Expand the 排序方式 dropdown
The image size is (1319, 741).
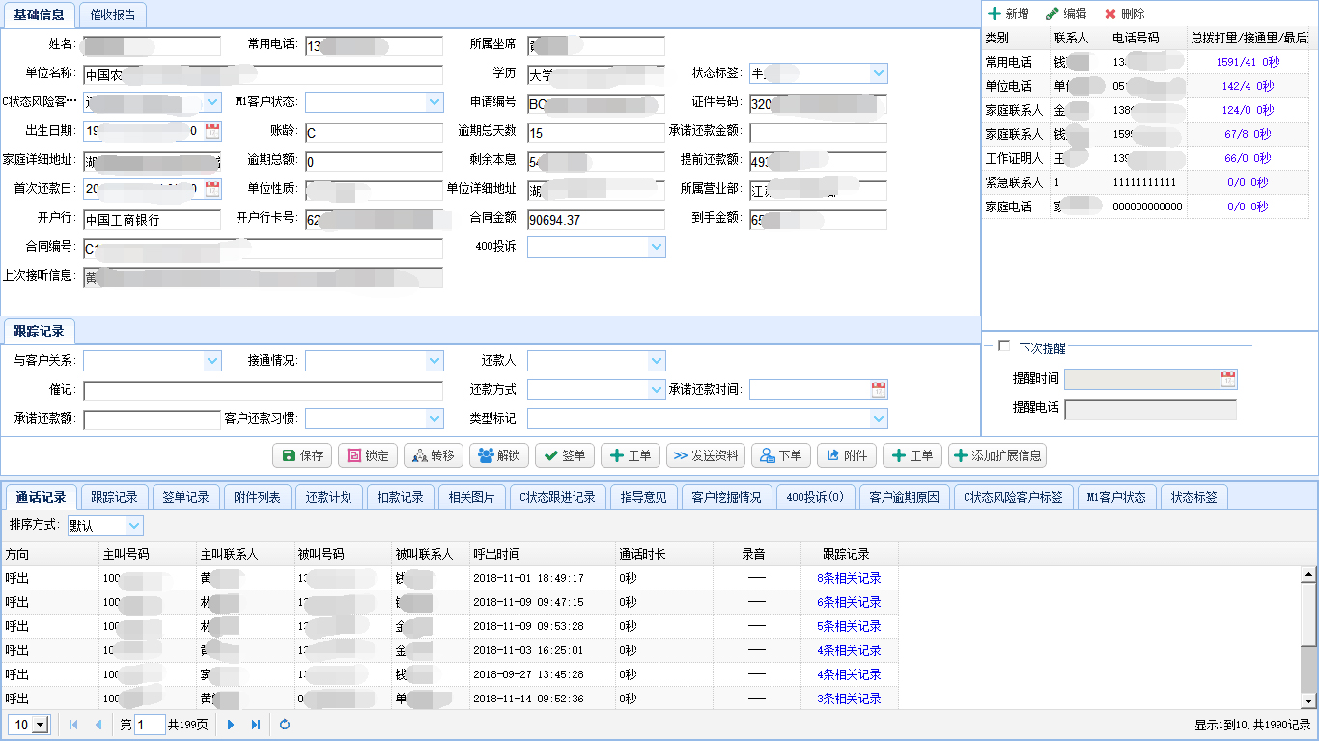pyautogui.click(x=134, y=526)
